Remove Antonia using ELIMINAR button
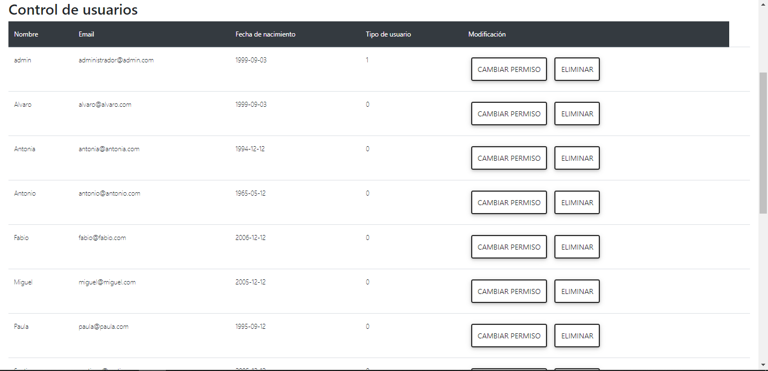768x371 pixels. pos(577,158)
